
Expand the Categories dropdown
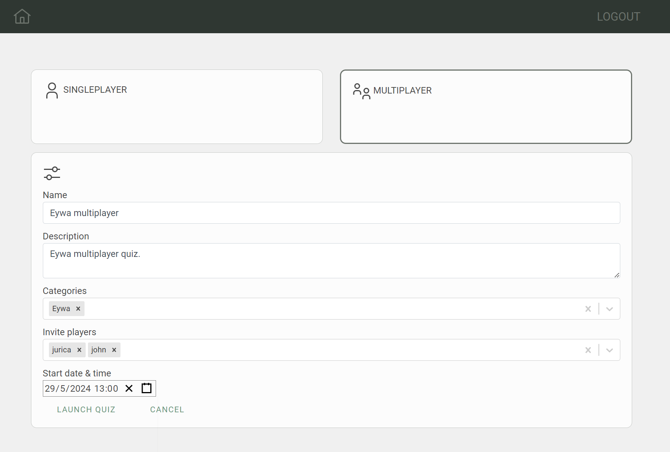coord(609,309)
